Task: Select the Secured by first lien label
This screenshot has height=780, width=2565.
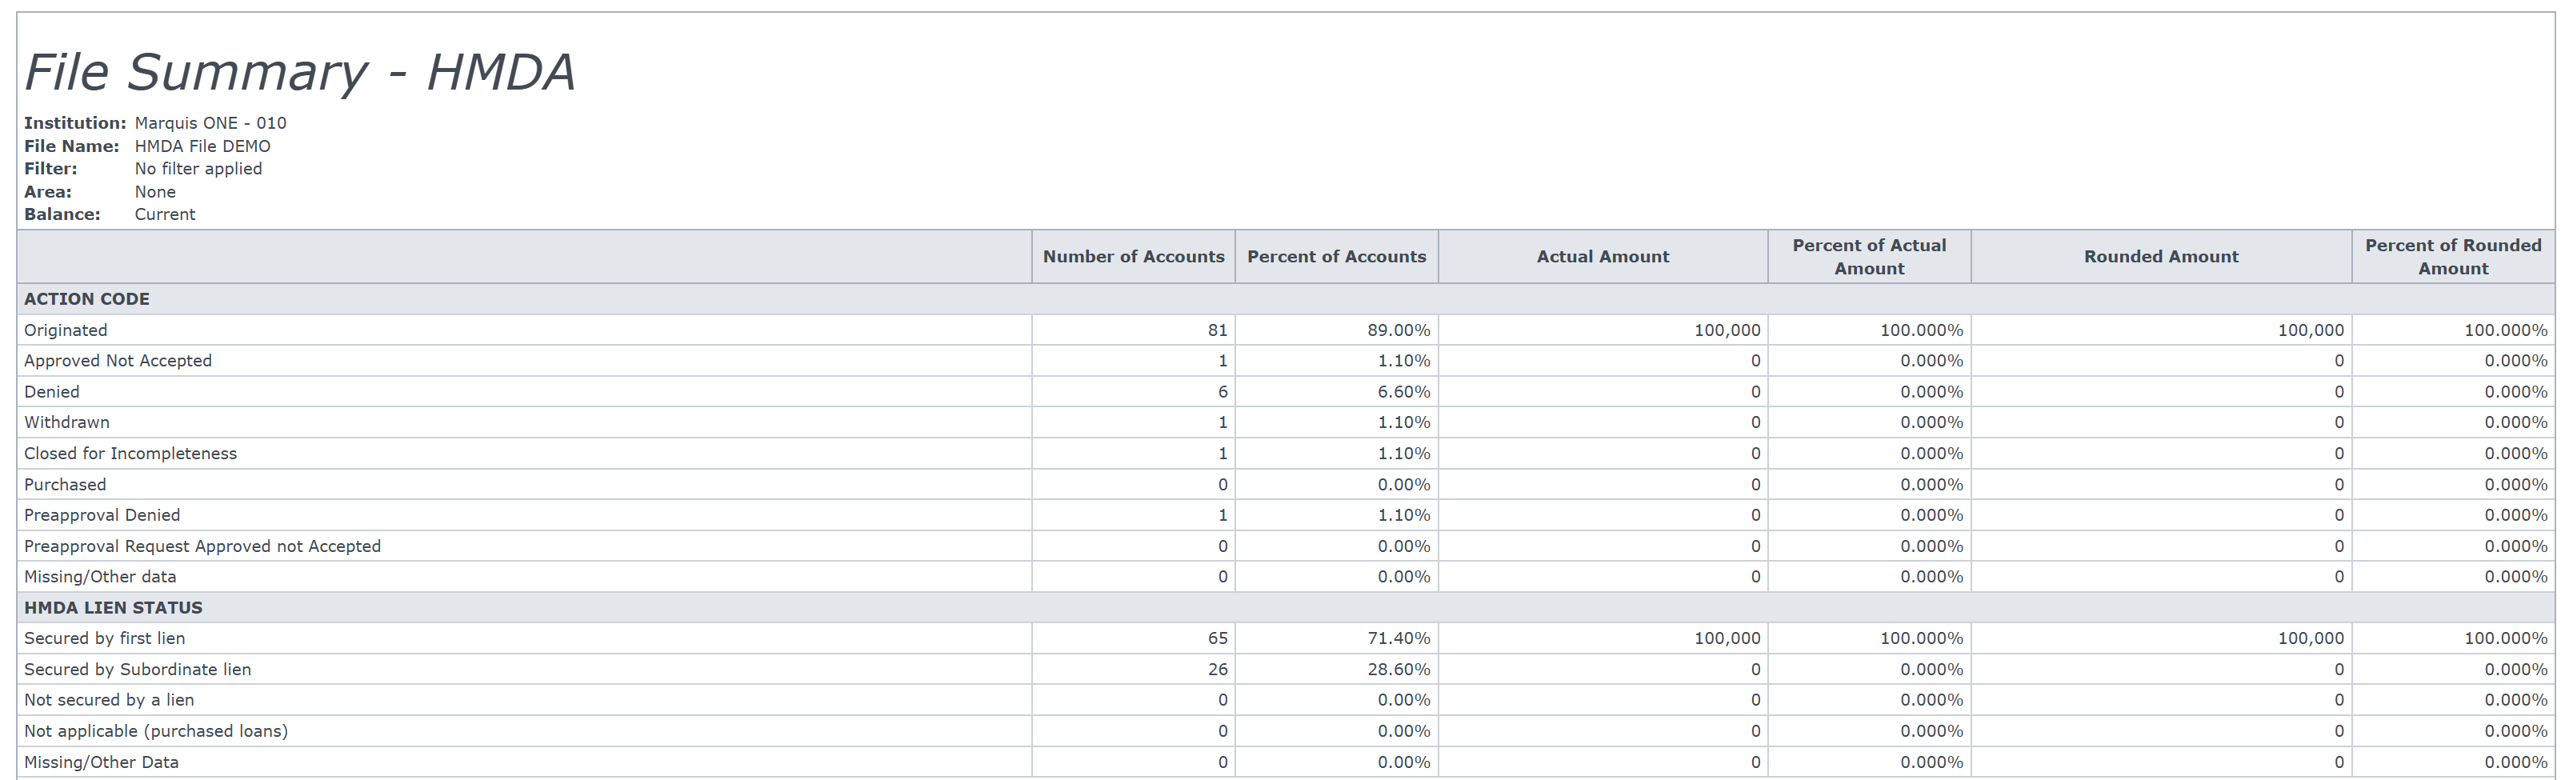Action: (x=105, y=638)
